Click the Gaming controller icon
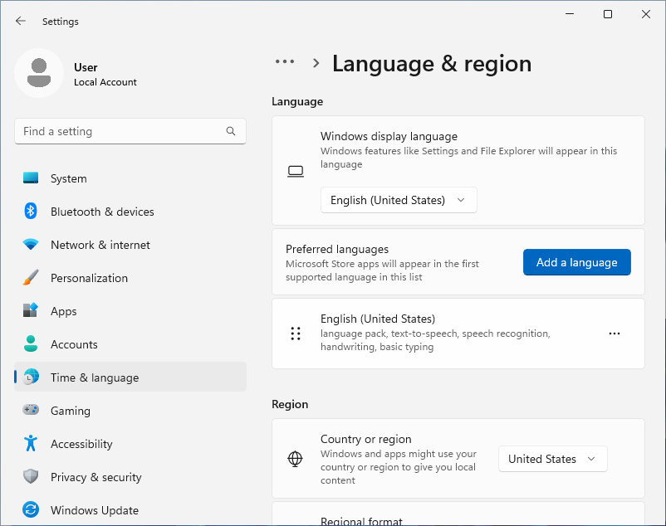 point(31,411)
